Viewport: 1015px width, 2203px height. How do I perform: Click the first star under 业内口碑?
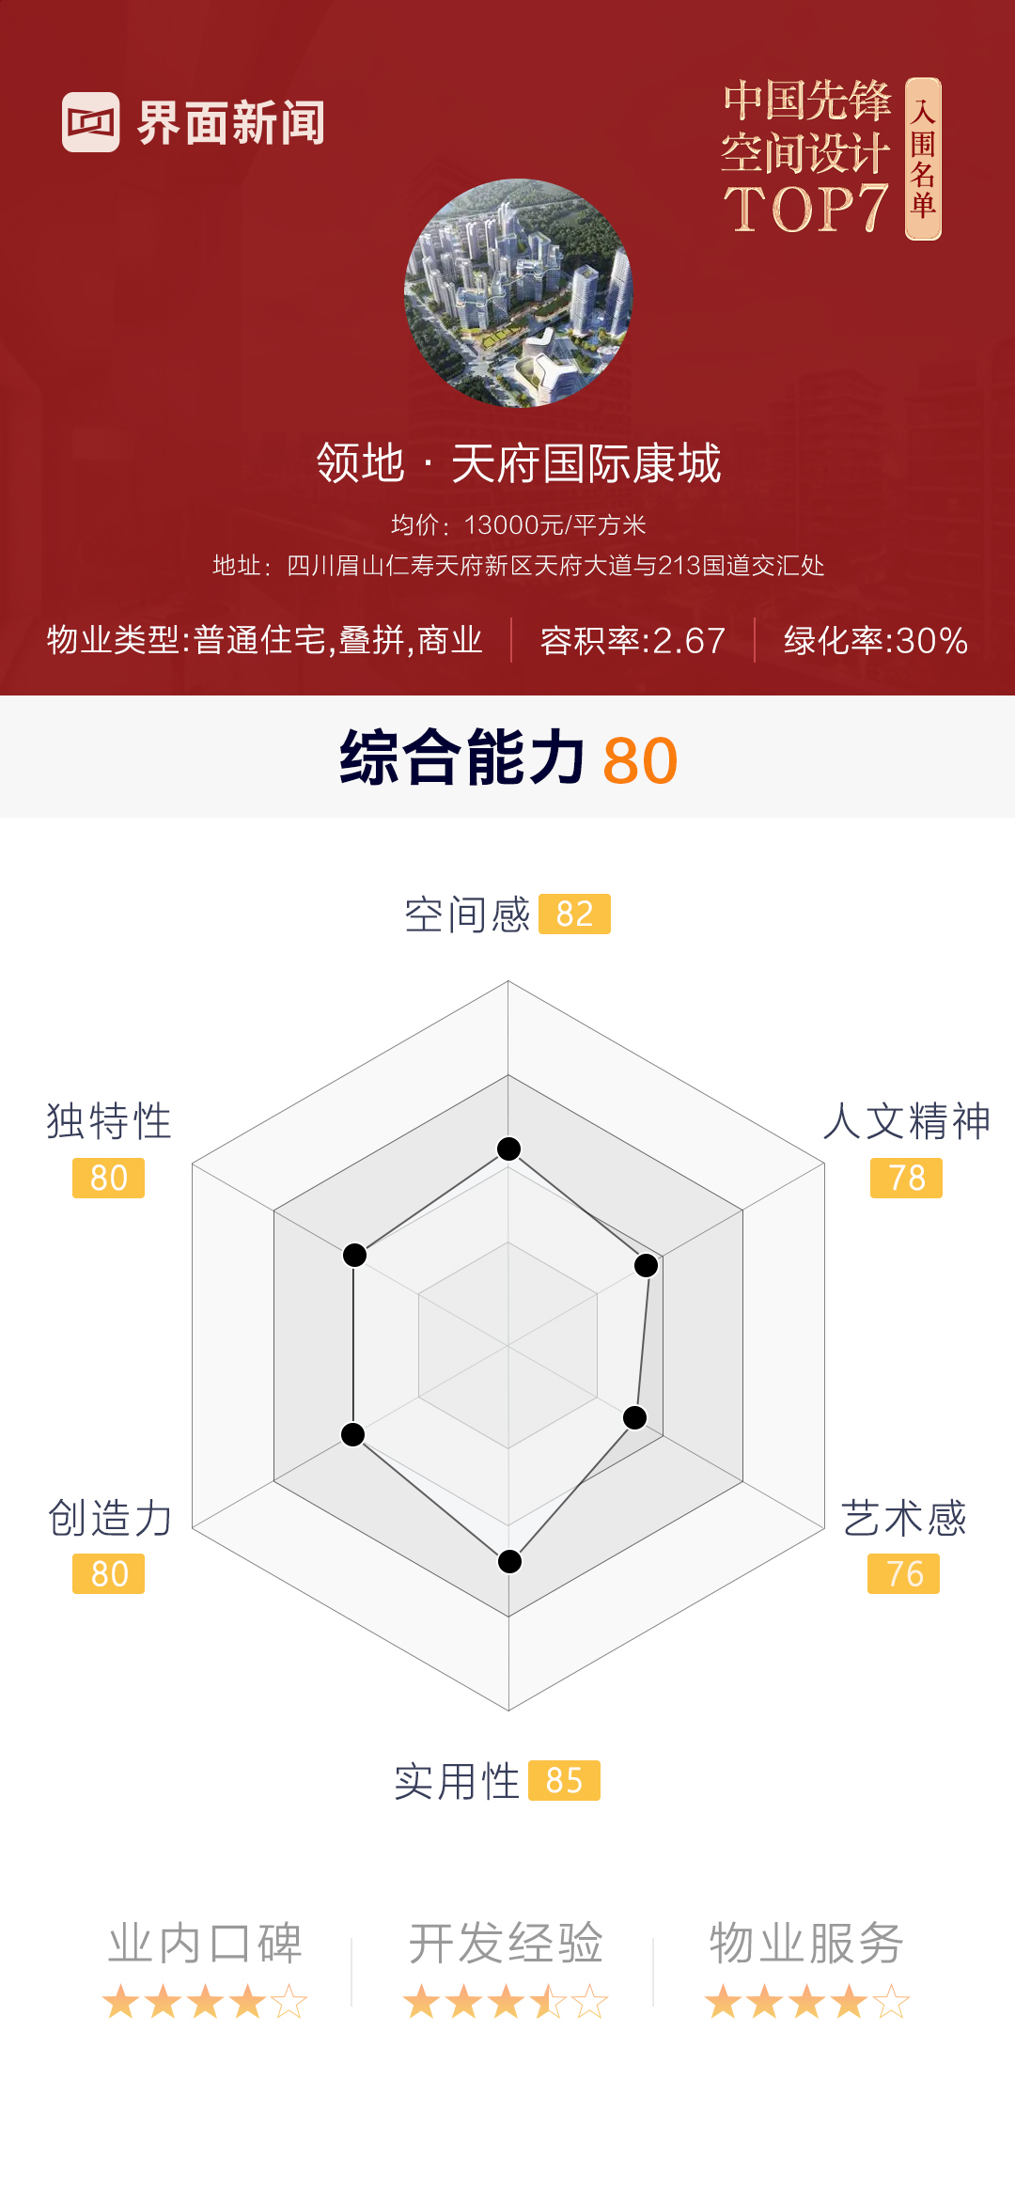tap(121, 2002)
